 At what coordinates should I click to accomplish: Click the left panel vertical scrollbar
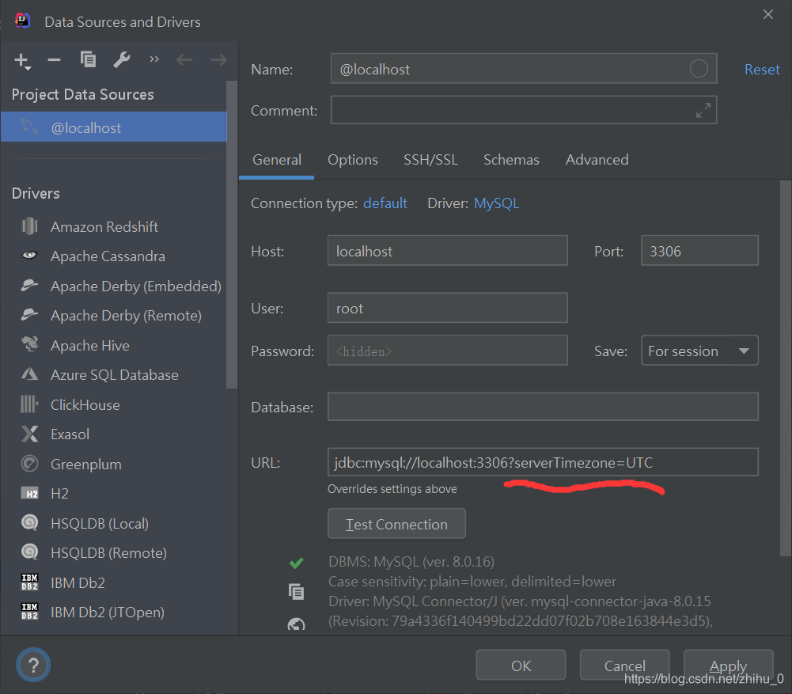232,235
